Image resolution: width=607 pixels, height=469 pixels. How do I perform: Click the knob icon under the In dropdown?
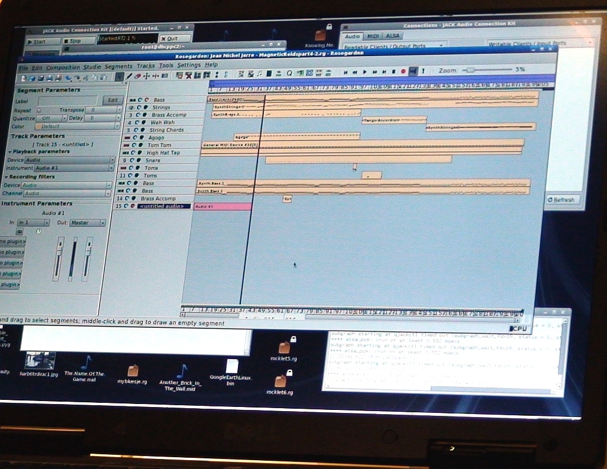tap(39, 231)
